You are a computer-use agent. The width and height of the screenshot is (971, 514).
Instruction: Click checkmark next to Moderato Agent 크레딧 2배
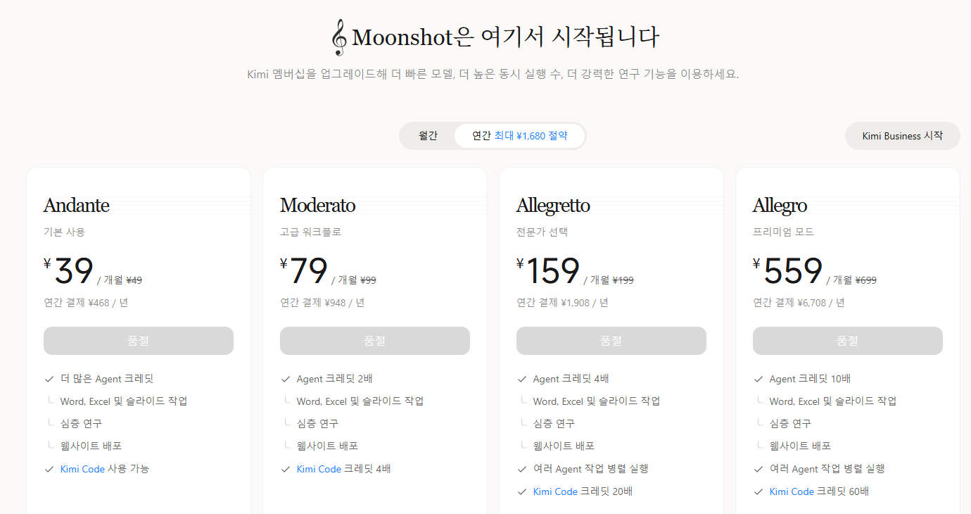[x=286, y=379]
